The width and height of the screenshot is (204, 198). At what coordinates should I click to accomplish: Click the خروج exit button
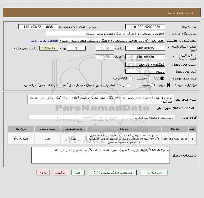click(43, 173)
